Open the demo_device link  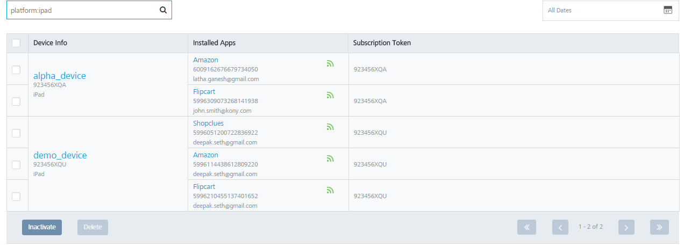60,155
